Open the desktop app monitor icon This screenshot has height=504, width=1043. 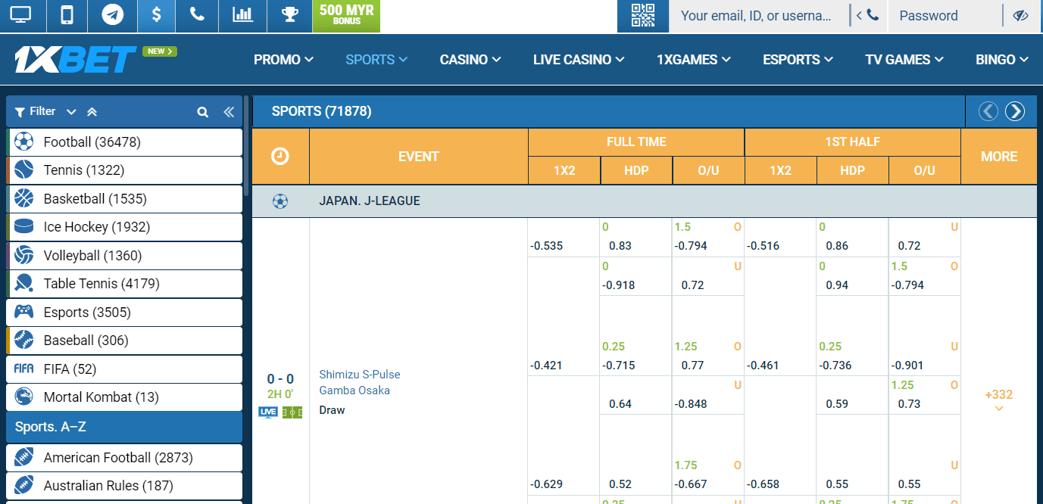(20, 15)
